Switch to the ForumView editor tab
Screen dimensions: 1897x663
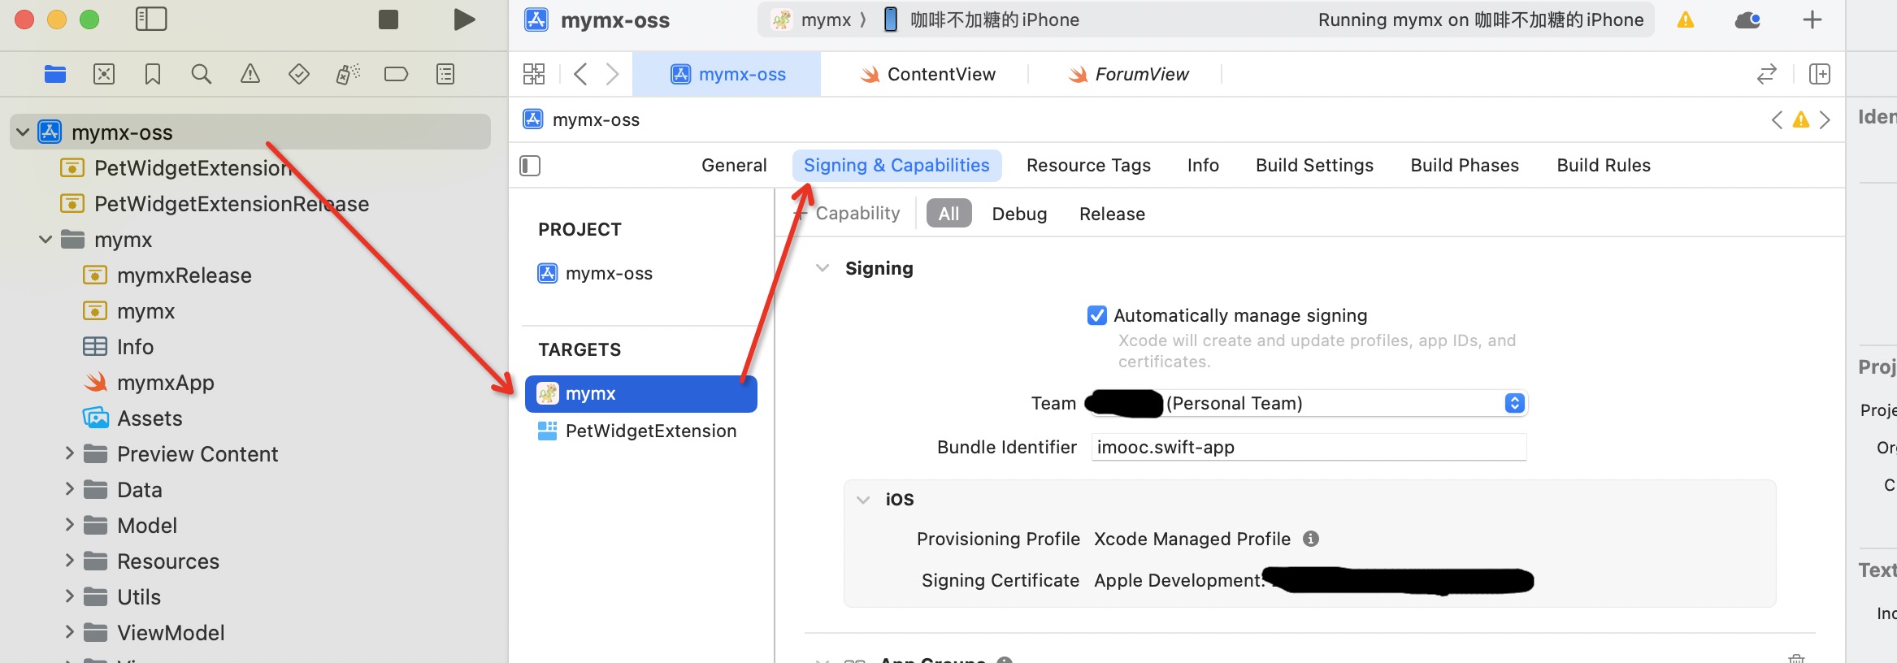coord(1128,75)
